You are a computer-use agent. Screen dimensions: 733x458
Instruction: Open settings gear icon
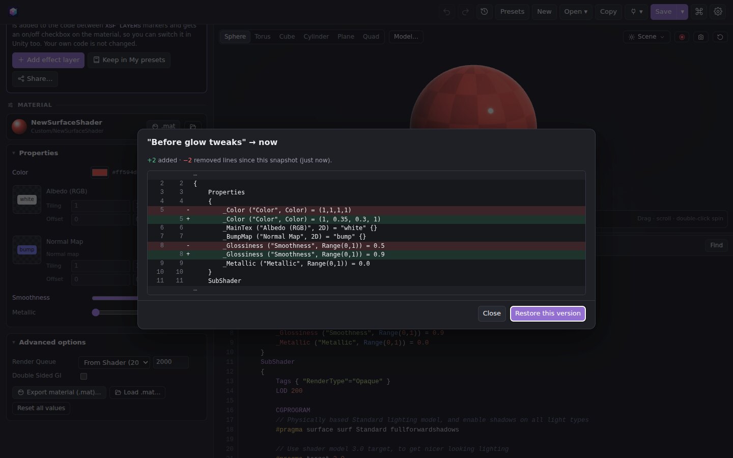[718, 12]
